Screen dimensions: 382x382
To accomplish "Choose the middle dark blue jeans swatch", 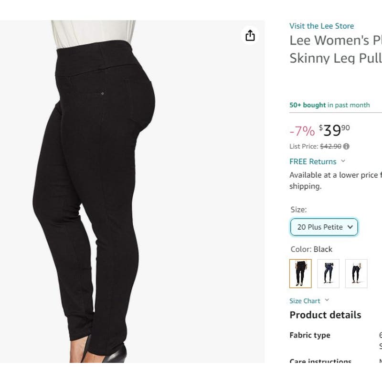I will (x=328, y=274).
